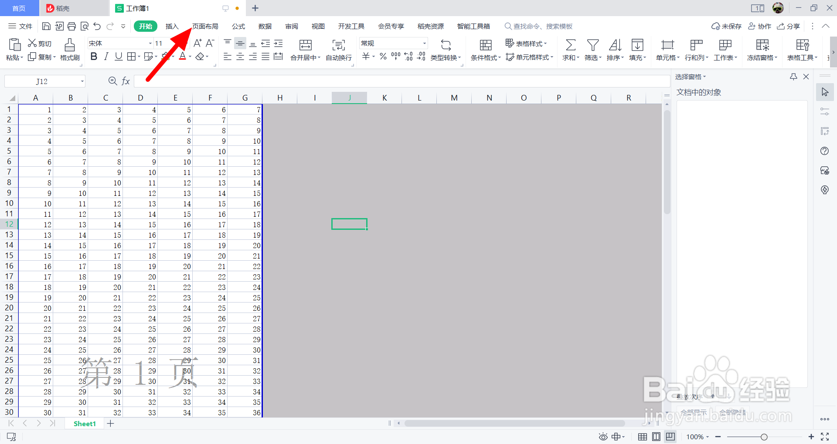Click the formula bar input field
Screen dimensions: 837x444
pos(401,81)
